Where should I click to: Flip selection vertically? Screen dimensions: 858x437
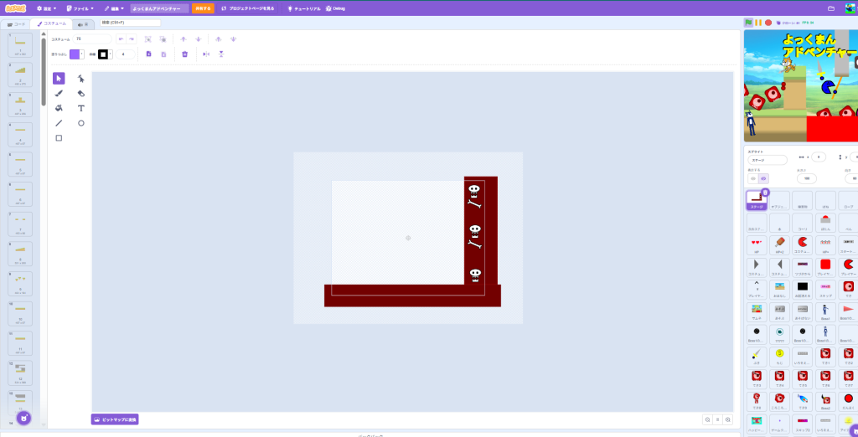pos(221,54)
